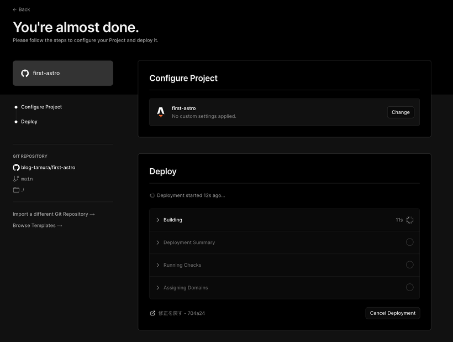Viewport: 453px width, 342px height.
Task: Click the Assigning Domains status circle
Action: coord(410,287)
